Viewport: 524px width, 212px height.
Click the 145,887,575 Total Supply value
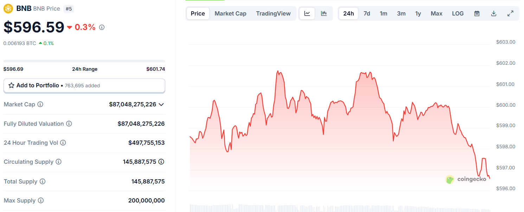[x=148, y=182]
